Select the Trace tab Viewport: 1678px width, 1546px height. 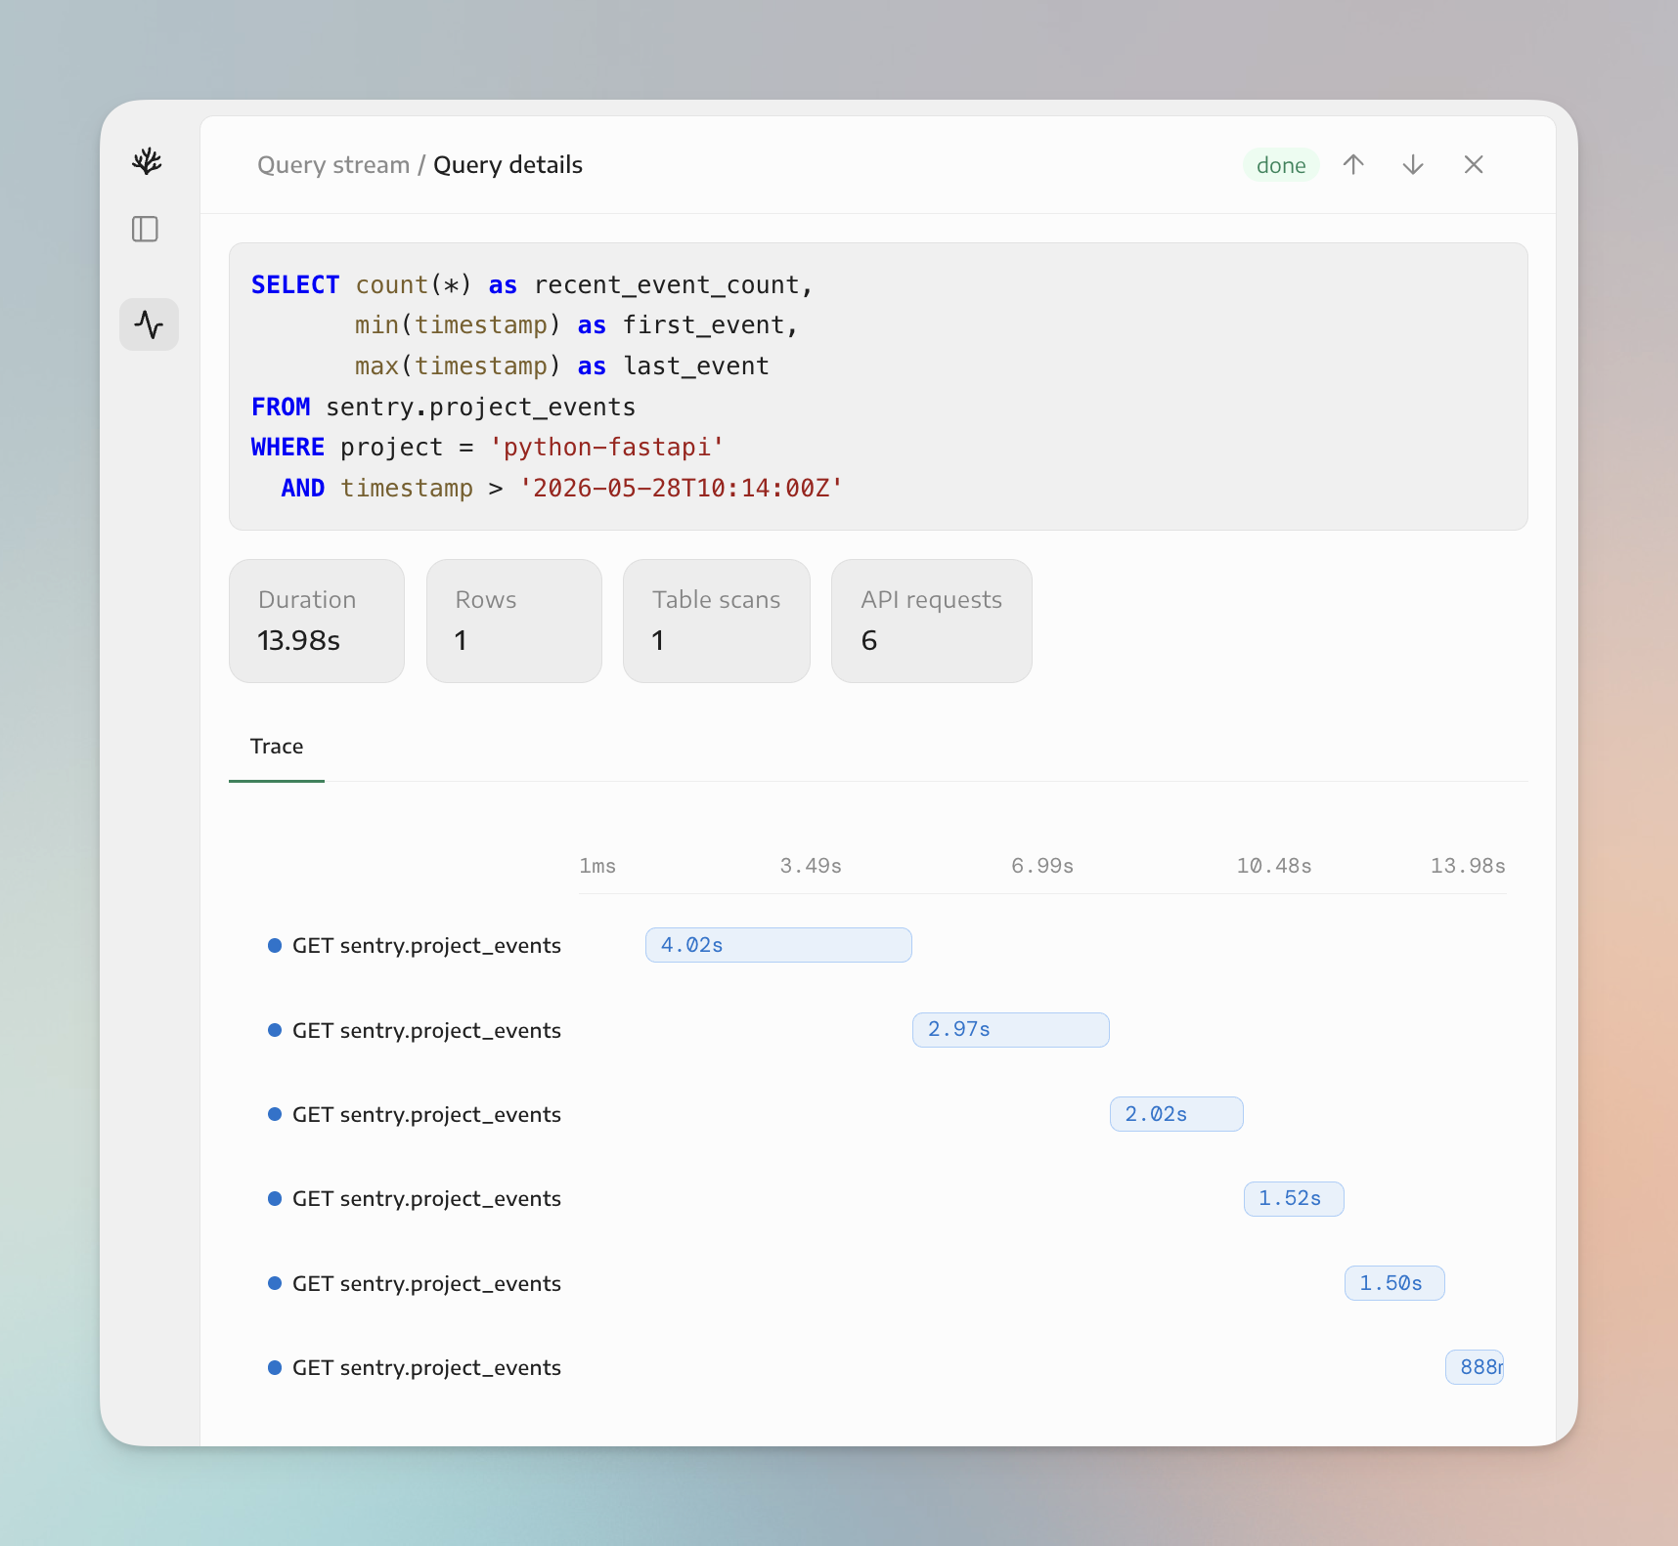click(277, 747)
